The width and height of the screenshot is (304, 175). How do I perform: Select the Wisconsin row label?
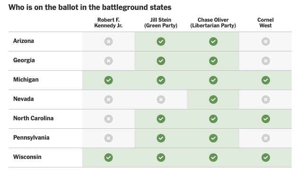coord(27,157)
